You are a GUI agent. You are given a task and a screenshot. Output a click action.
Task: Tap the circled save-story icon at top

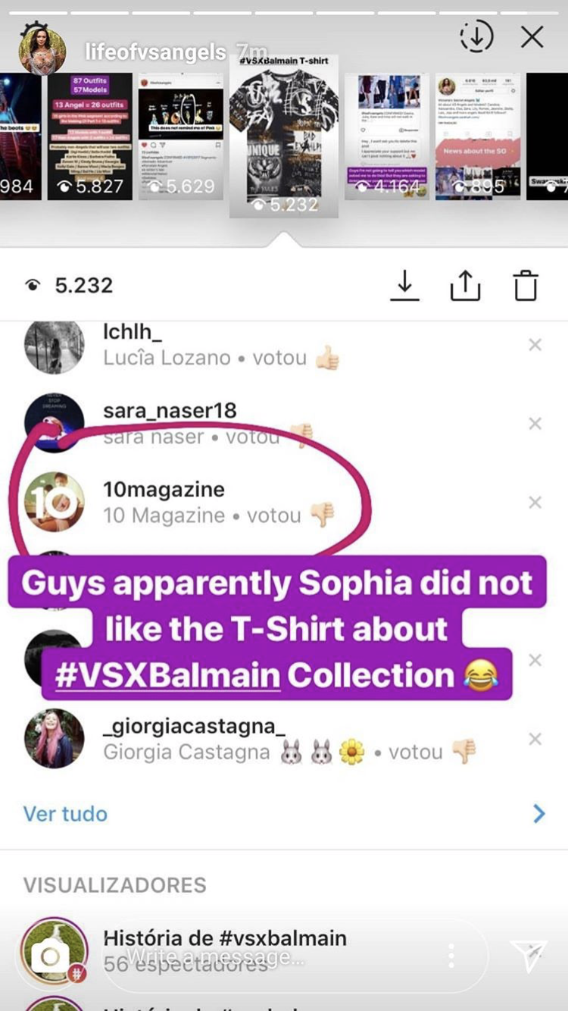(x=476, y=36)
